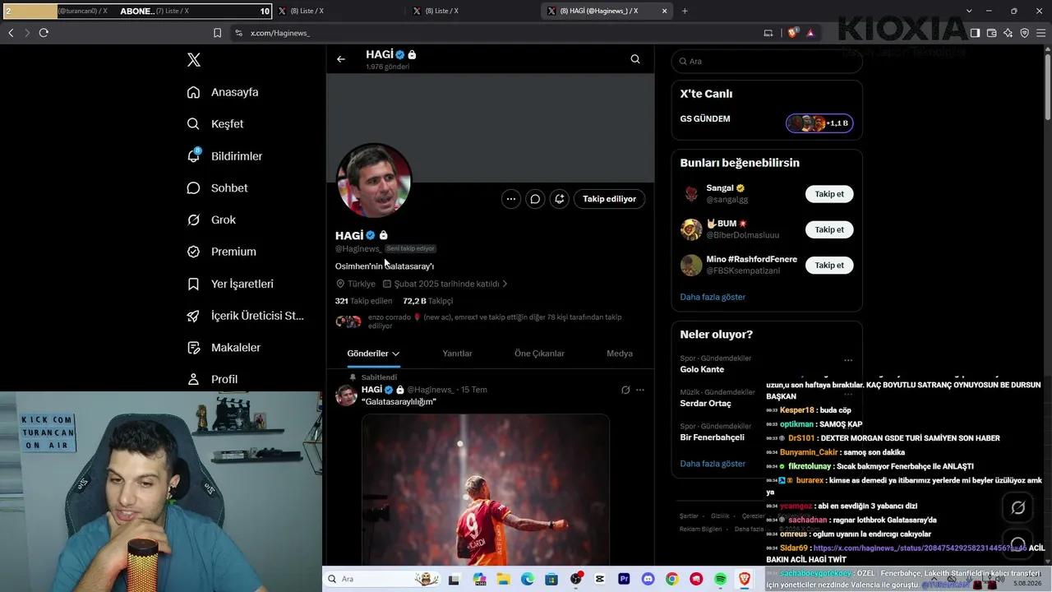Screen dimensions: 1052x592
Task: Switch to the Medya tab
Action: (x=620, y=354)
